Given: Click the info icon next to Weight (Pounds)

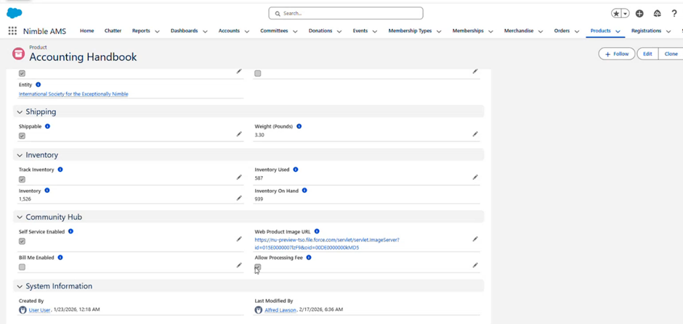Looking at the screenshot, I should click(x=299, y=126).
